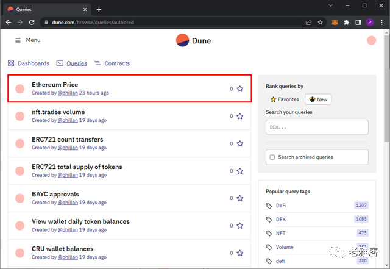This screenshot has width=390, height=269.
Task: Switch to the Queries tab
Action: pos(72,63)
